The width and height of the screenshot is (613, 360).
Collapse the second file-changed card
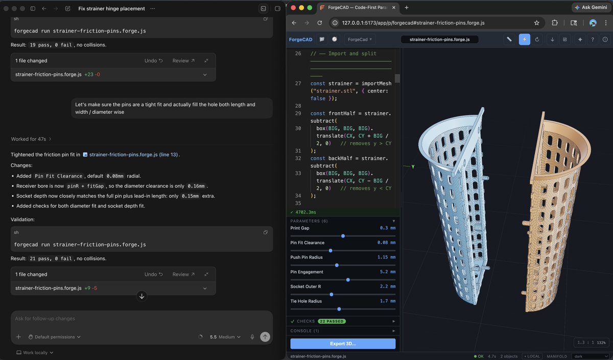point(206,274)
